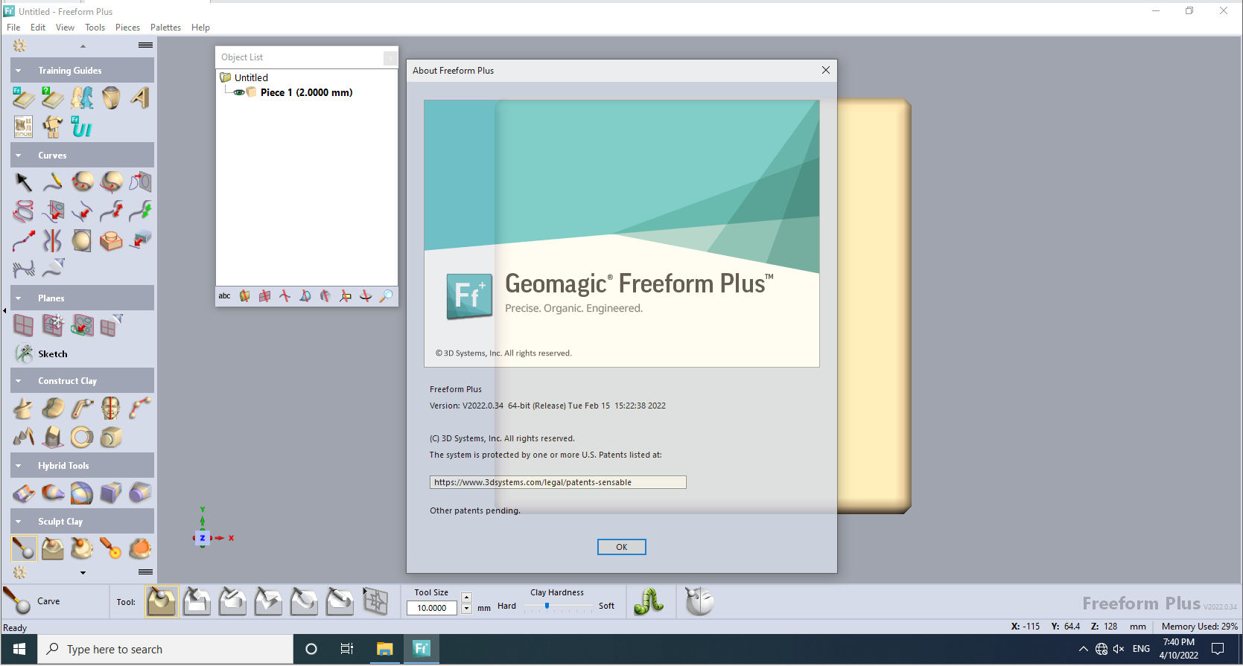Collapse the Hybrid Tools section
This screenshot has width=1243, height=666.
19,466
